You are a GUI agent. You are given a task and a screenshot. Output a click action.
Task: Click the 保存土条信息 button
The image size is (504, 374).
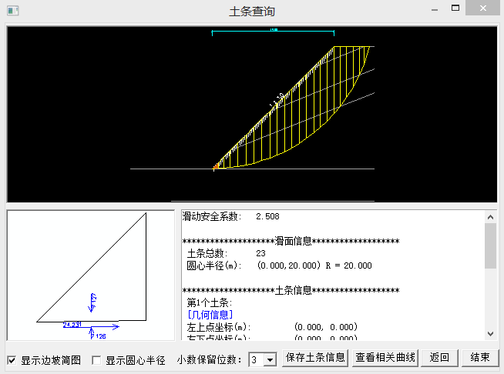click(315, 358)
